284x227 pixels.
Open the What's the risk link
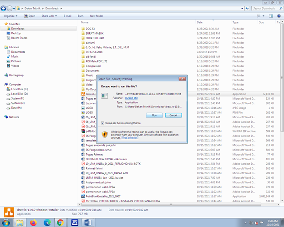(x=130, y=138)
